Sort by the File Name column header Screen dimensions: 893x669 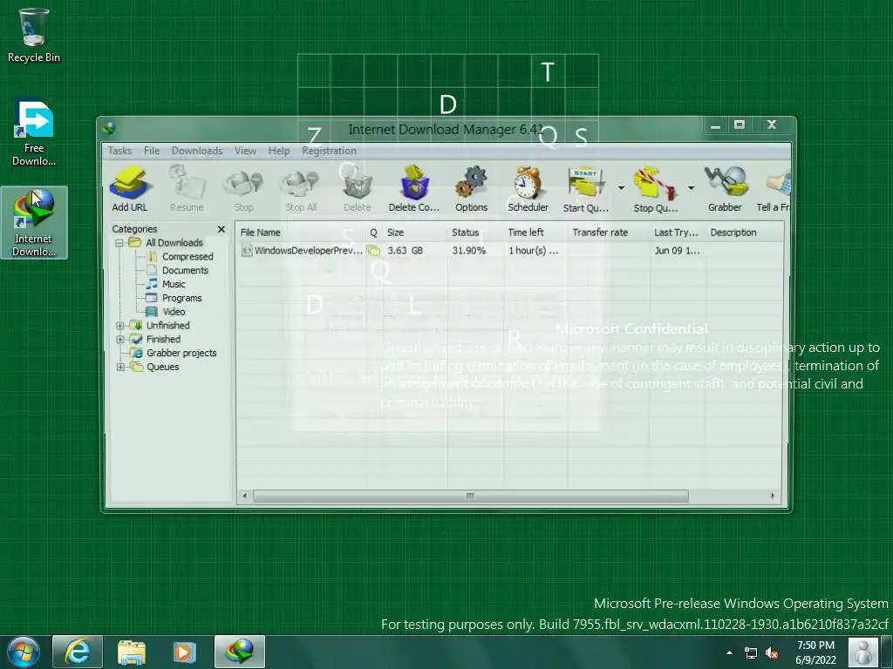coord(301,232)
